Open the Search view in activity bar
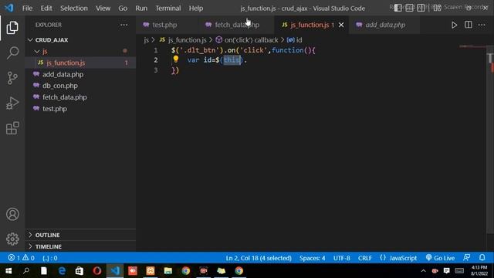Screen dimensions: 494x278 [12, 53]
